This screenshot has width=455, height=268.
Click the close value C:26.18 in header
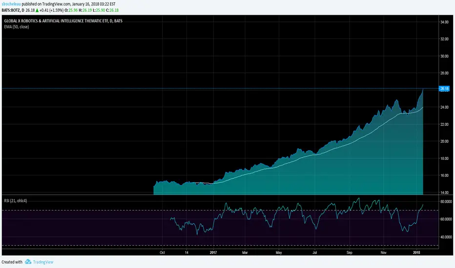113,10
